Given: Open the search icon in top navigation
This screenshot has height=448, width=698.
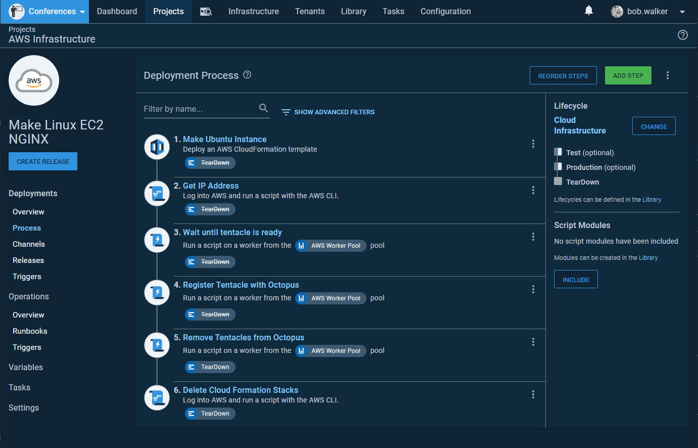Looking at the screenshot, I should (x=206, y=12).
